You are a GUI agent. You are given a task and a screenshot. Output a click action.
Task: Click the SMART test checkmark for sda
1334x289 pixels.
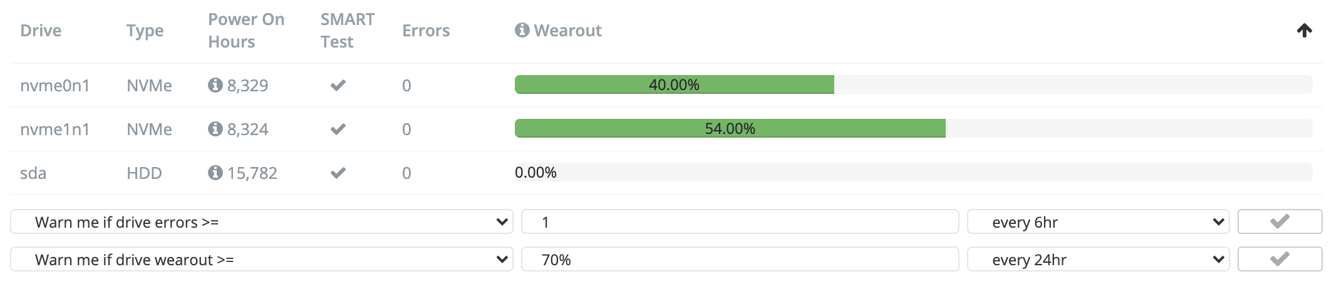pos(338,173)
